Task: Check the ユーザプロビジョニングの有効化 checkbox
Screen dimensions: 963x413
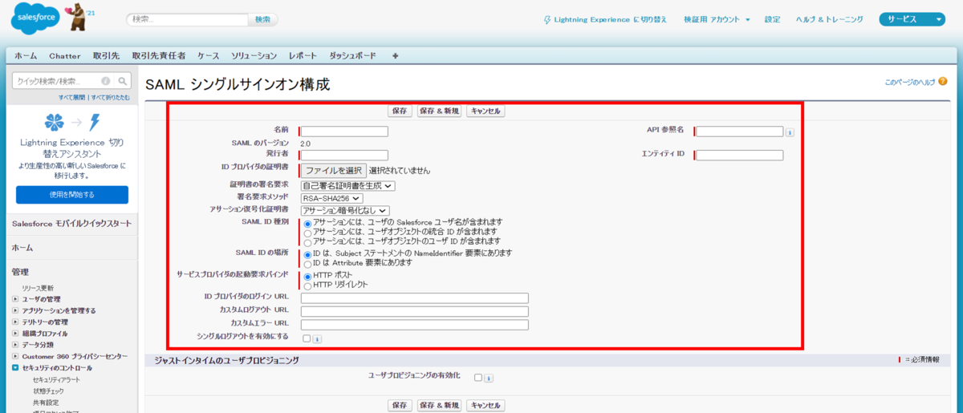Action: 478,377
